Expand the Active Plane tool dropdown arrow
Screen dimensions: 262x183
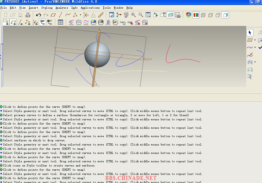point(255,40)
